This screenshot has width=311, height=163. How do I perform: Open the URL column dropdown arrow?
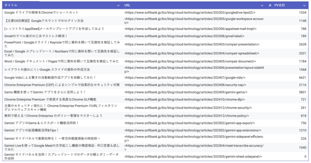pos(262,5)
